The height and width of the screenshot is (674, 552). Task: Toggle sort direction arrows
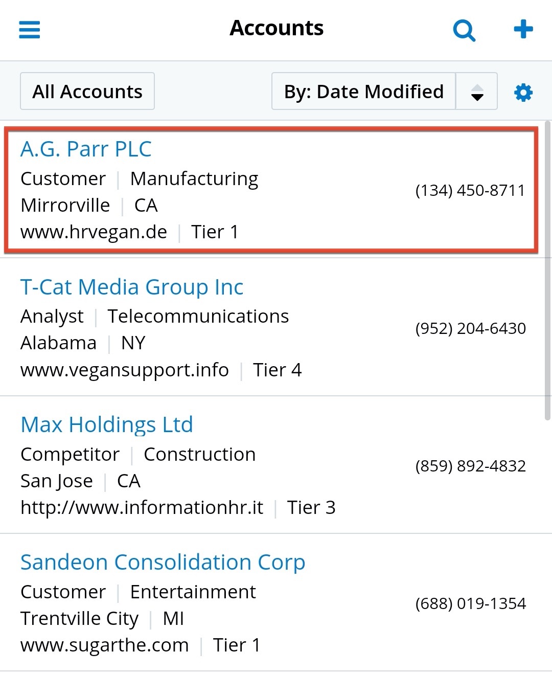pyautogui.click(x=477, y=92)
